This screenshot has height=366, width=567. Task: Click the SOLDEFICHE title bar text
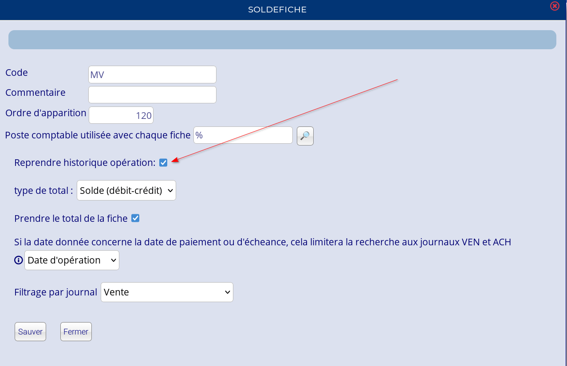277,10
